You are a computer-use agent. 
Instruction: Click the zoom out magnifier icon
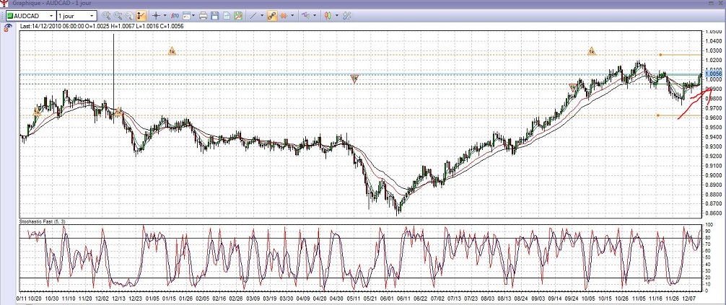[x=118, y=15]
